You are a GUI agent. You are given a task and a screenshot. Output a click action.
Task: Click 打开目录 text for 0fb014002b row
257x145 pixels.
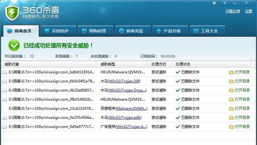[243, 99]
